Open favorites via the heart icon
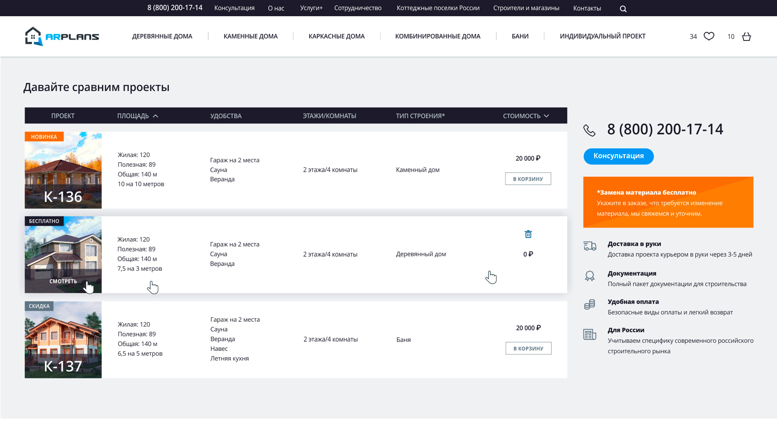This screenshot has width=777, height=437. tap(709, 36)
